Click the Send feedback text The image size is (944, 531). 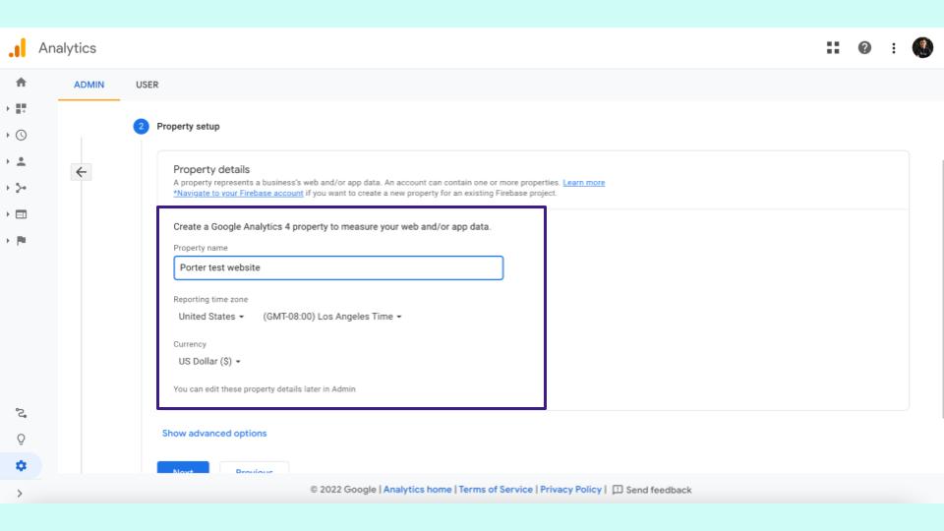(x=659, y=490)
